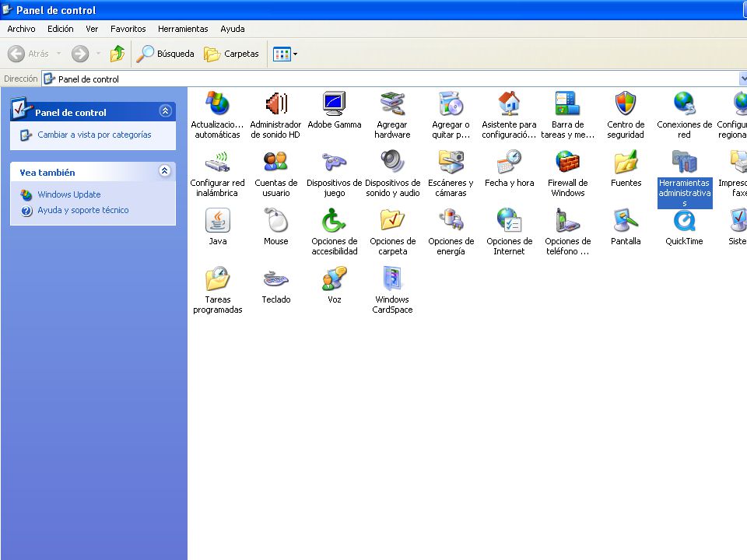Open Agregar hardware wizard icon
This screenshot has height=560, width=747.
point(392,103)
